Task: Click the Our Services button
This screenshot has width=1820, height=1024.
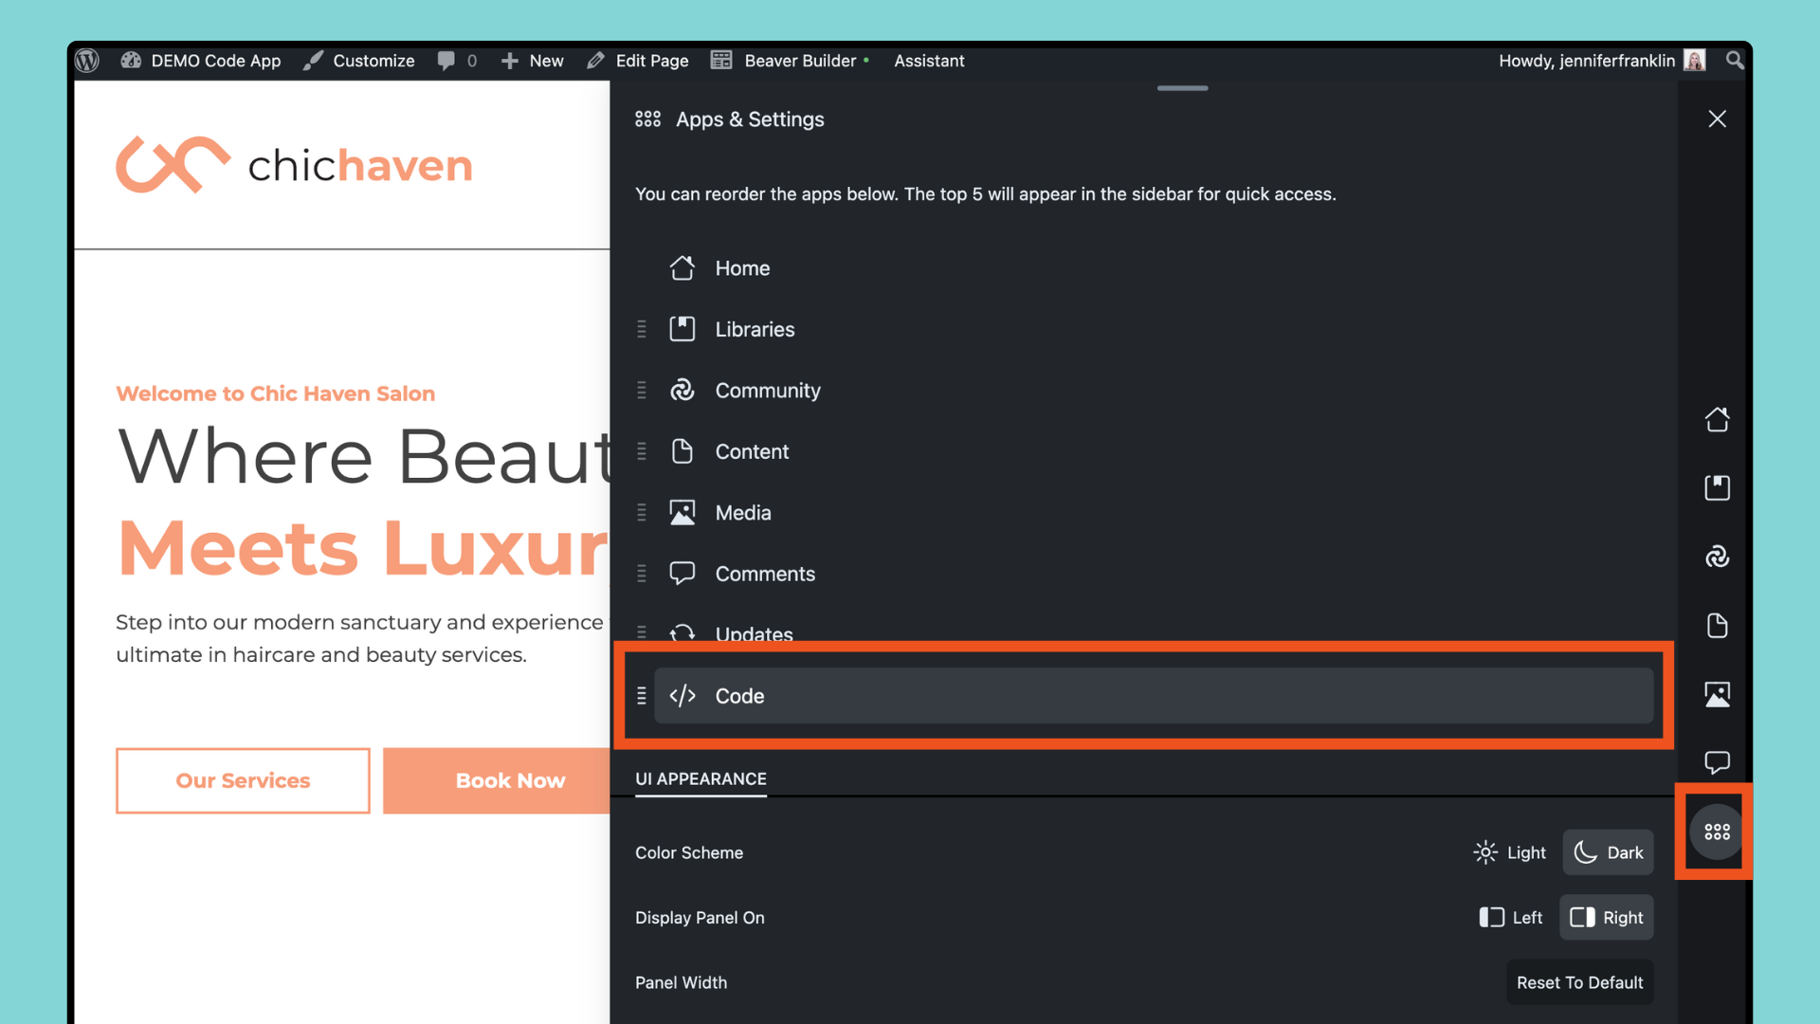Action: pyautogui.click(x=243, y=780)
